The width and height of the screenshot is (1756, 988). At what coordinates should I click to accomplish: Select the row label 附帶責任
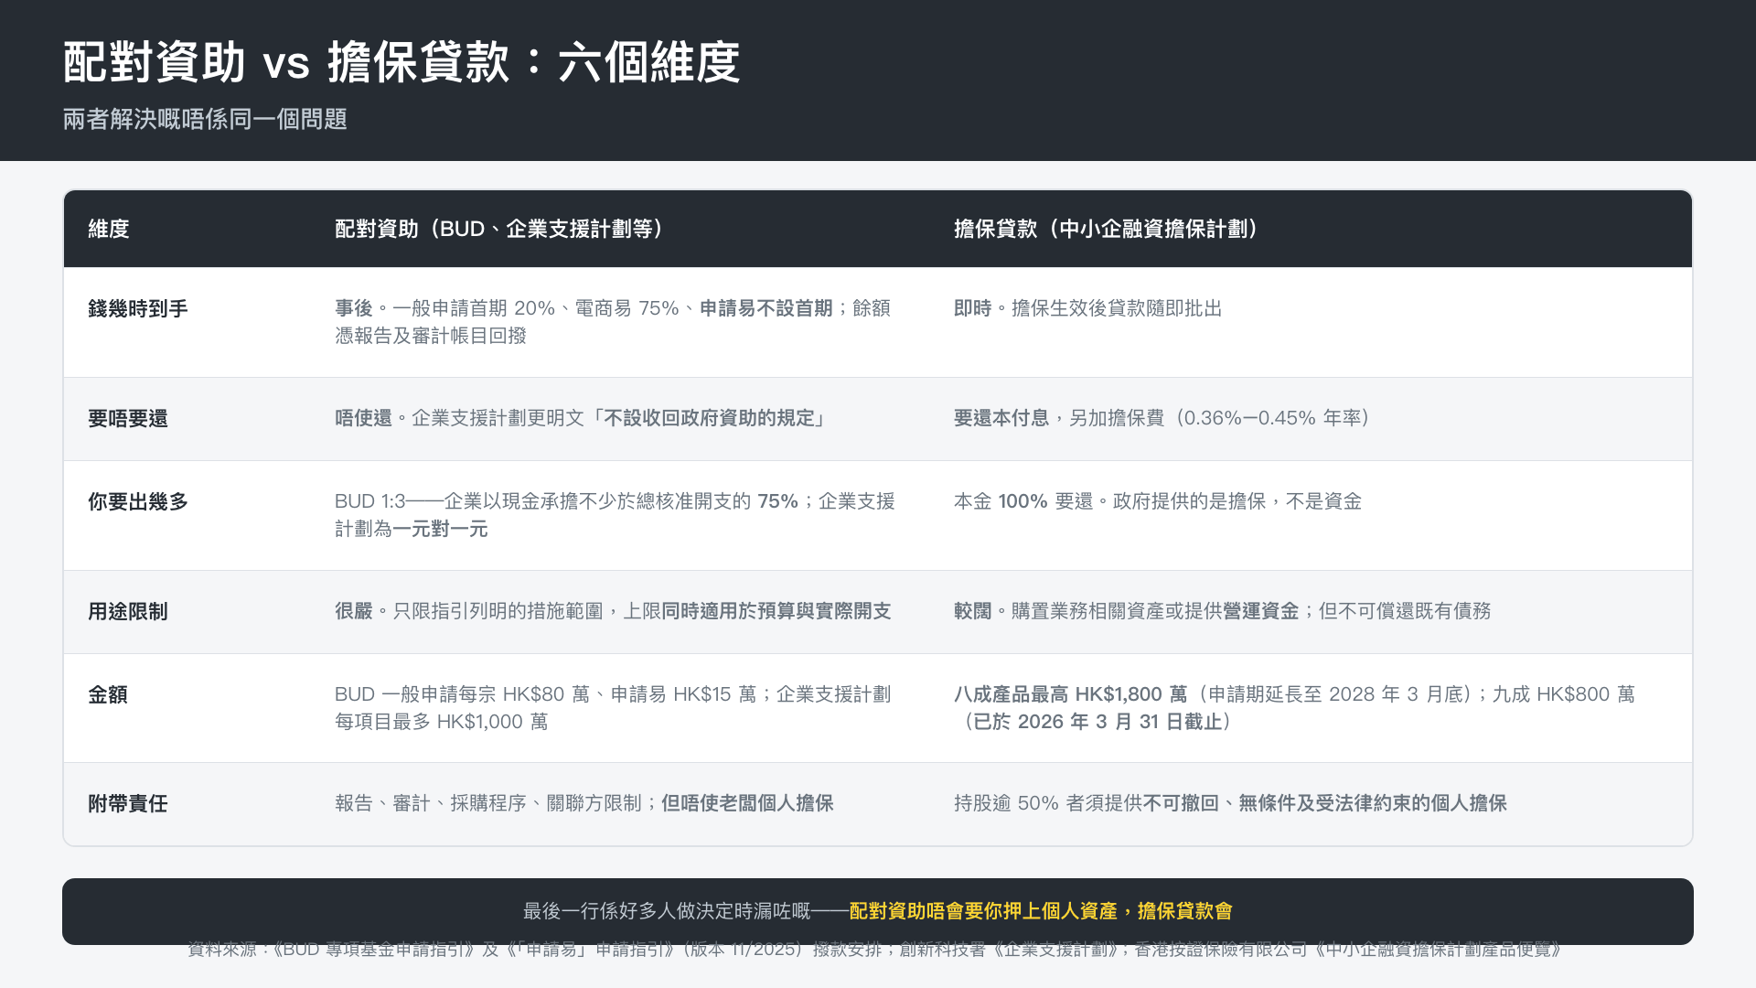[128, 803]
